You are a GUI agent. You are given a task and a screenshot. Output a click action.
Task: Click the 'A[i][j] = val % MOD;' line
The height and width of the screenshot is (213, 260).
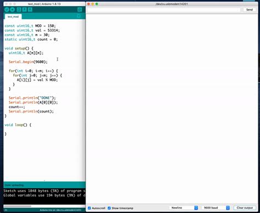pyautogui.click(x=37, y=80)
